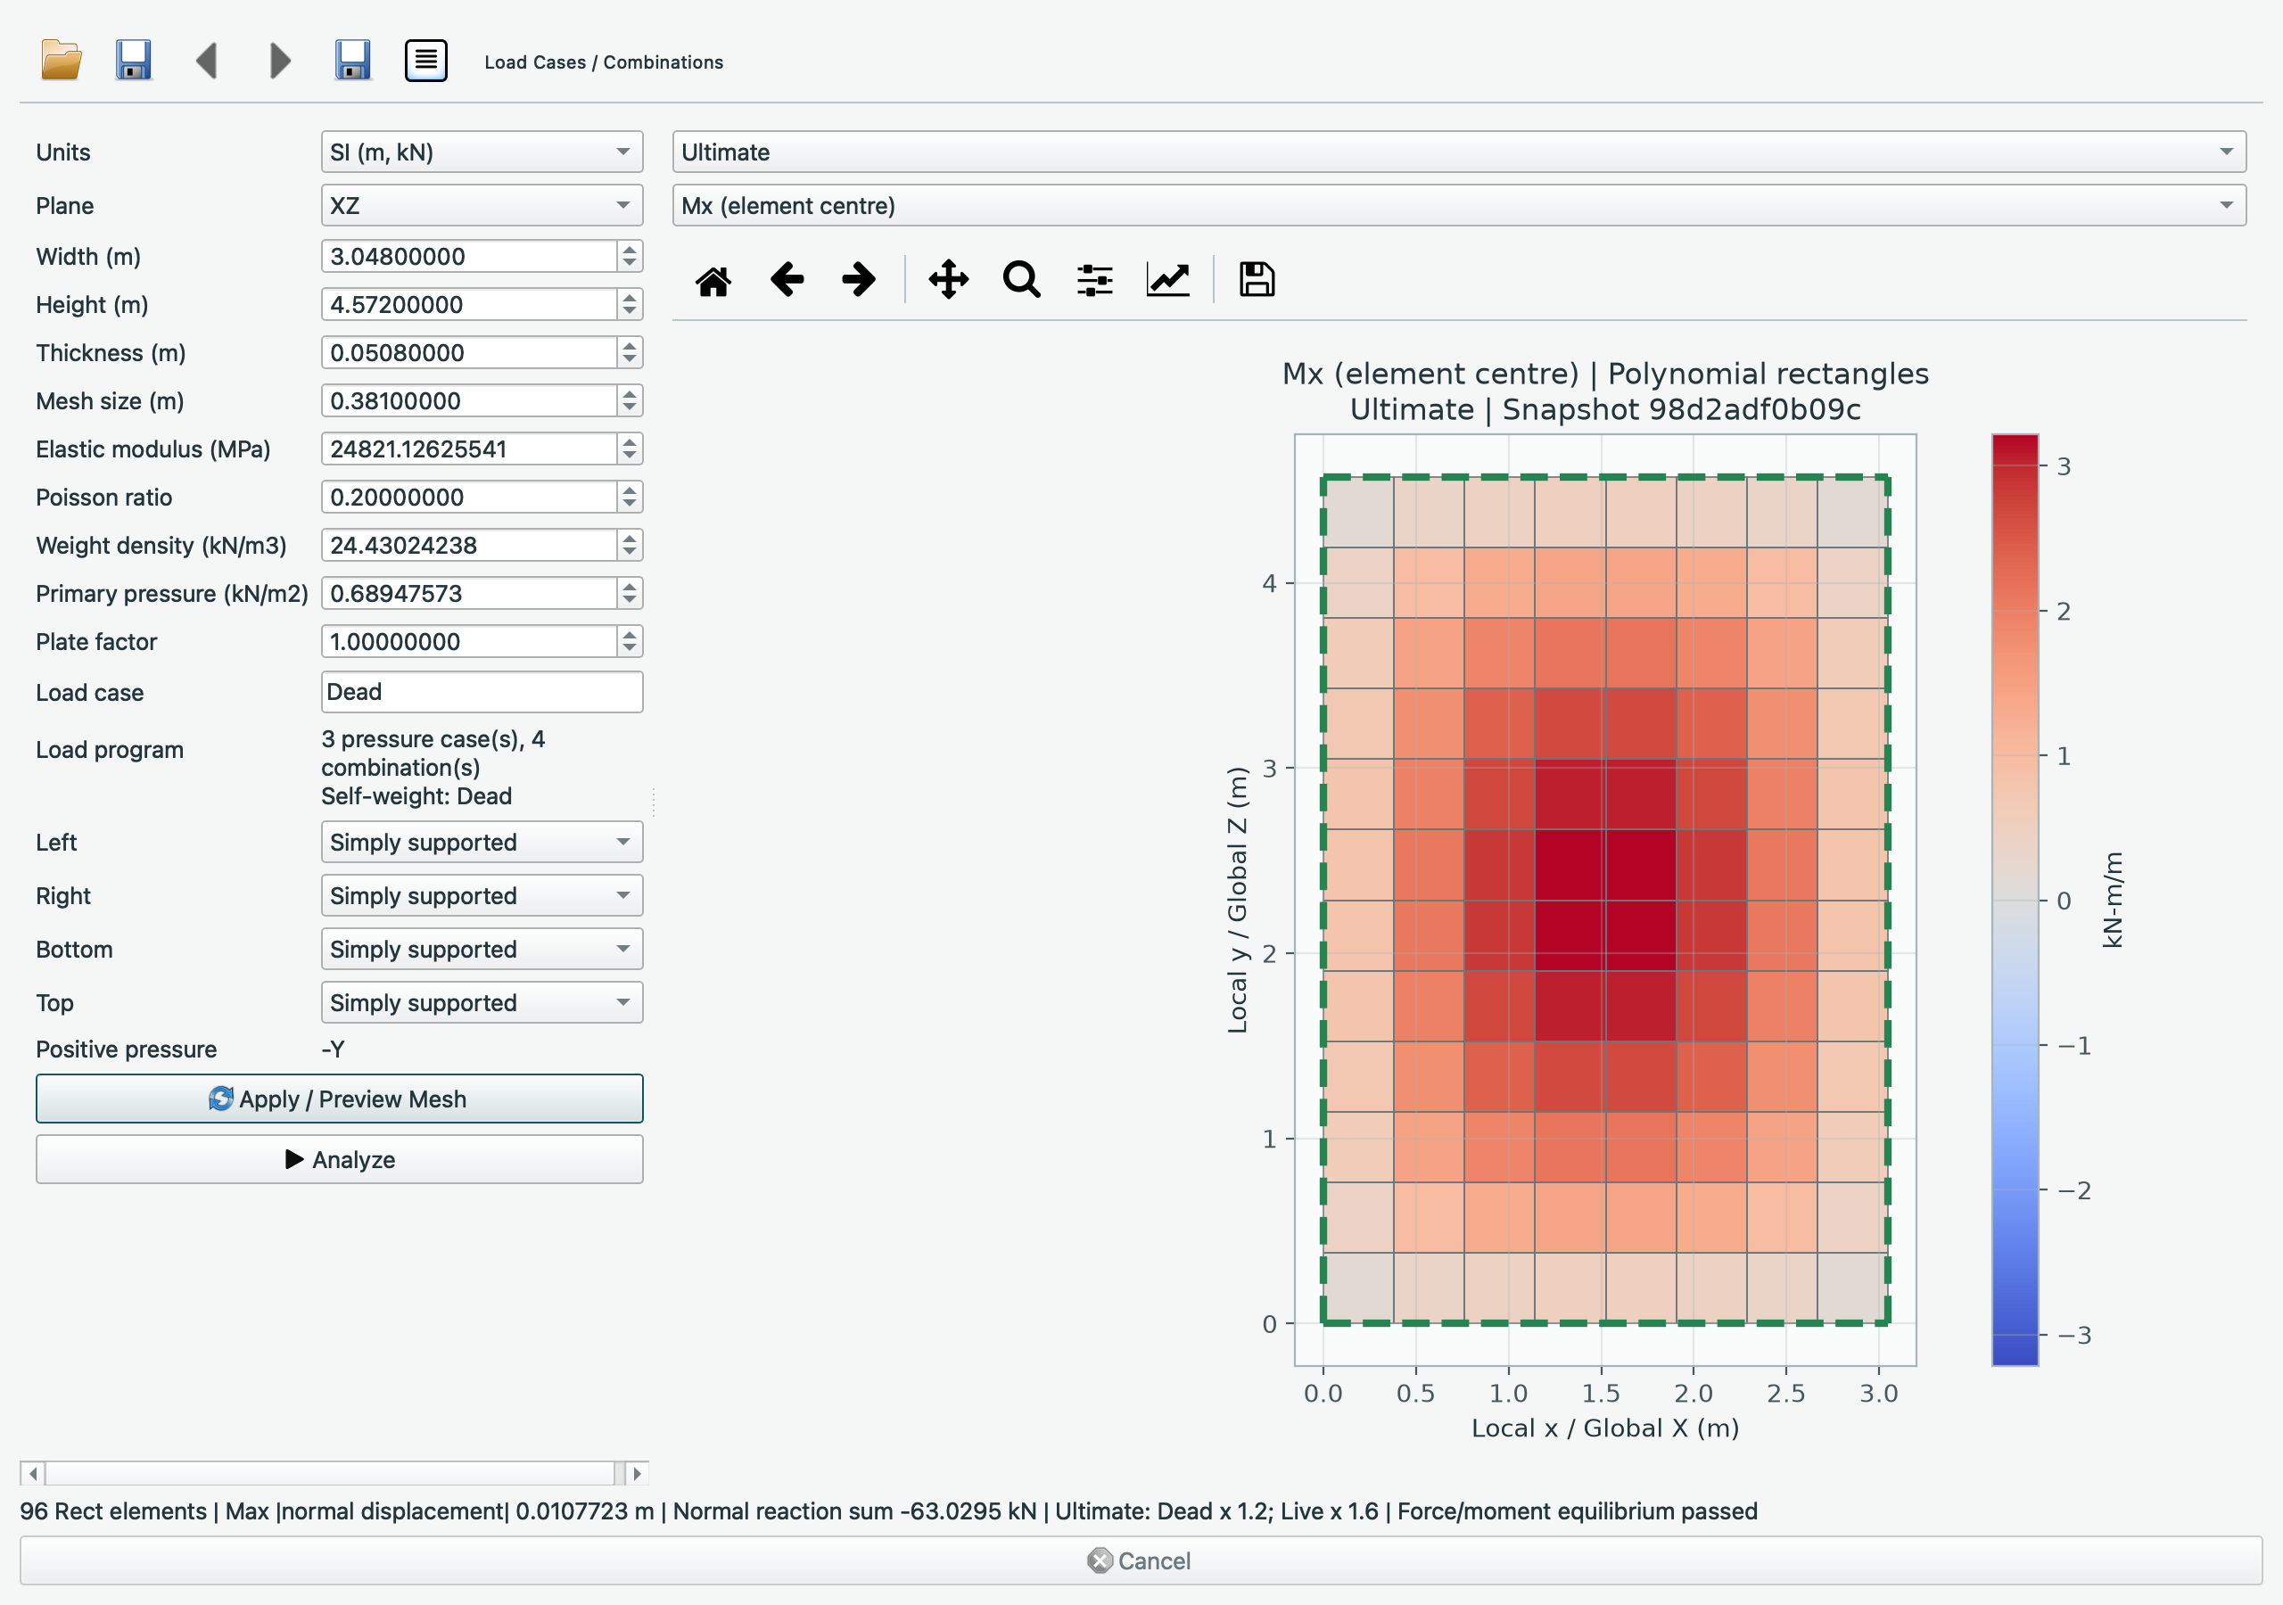Screen dimensions: 2283x1605
Task: Go to next snapshot with right triangle
Action: click(x=280, y=61)
